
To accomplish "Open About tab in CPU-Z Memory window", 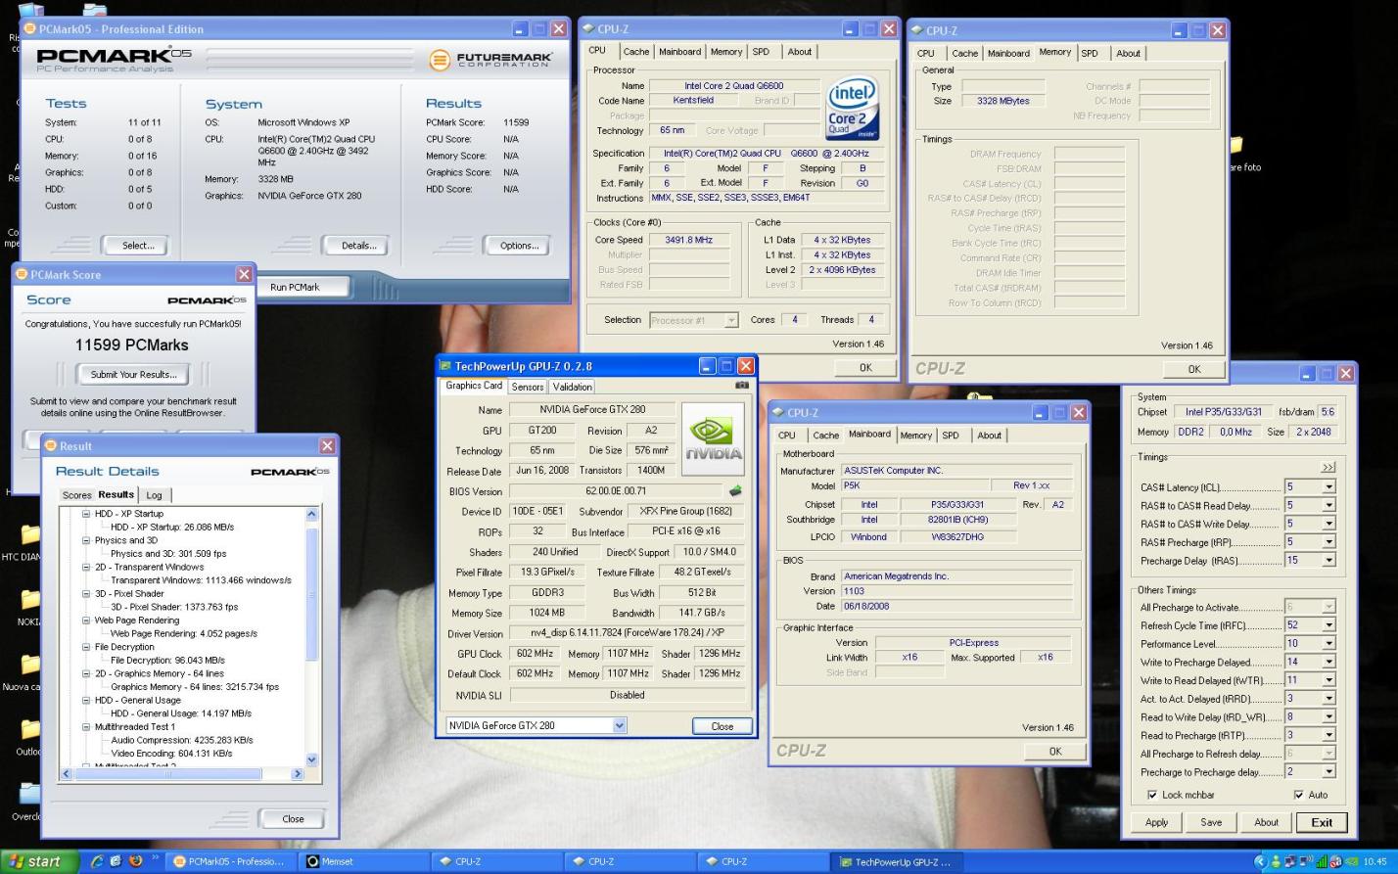I will [x=1128, y=54].
